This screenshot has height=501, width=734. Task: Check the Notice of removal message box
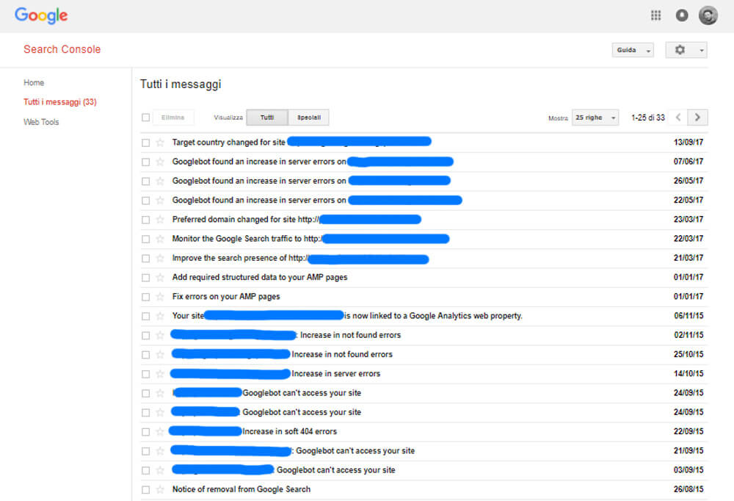click(145, 489)
